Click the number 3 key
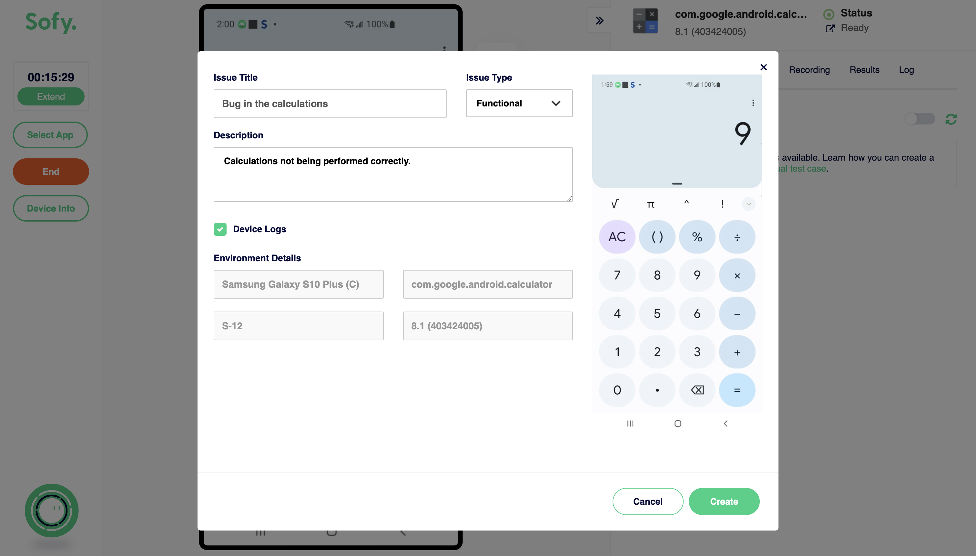Image resolution: width=976 pixels, height=556 pixels. 697,352
